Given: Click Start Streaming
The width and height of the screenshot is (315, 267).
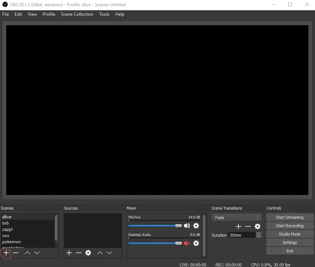Looking at the screenshot, I should pos(290,217).
